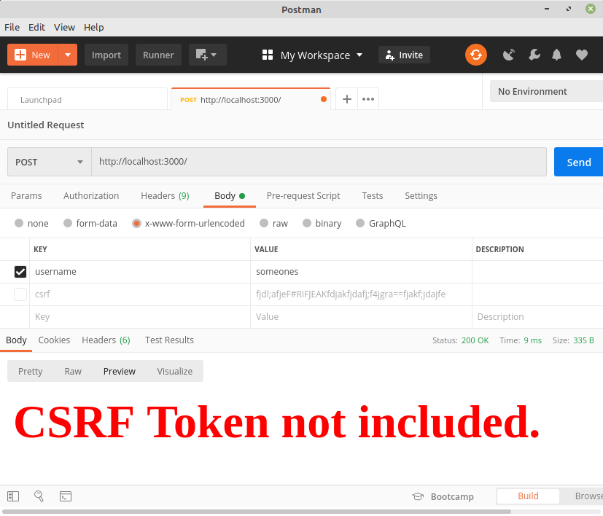
Task: Click the '335 B' response size
Action: (x=583, y=340)
